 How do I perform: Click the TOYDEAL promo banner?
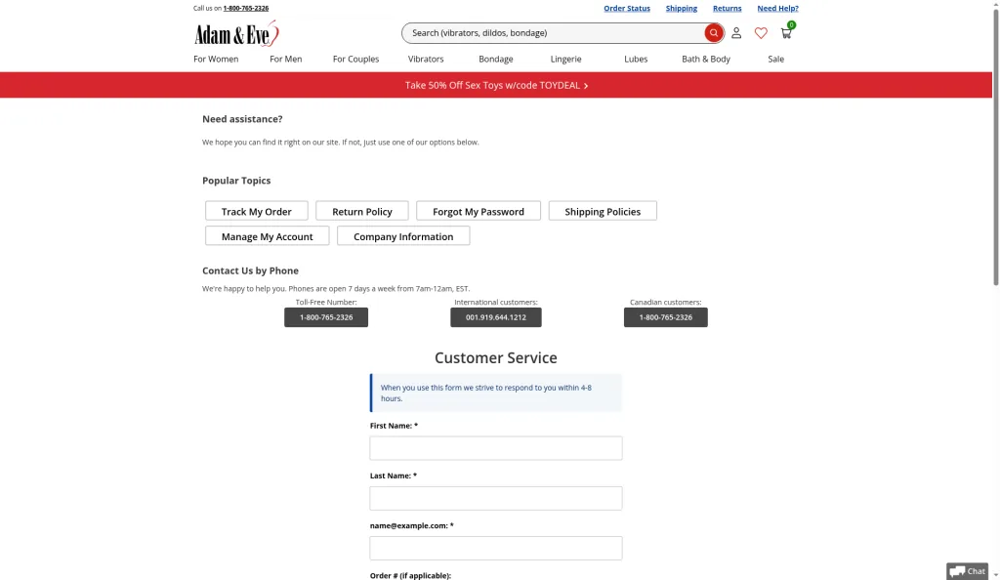[496, 85]
